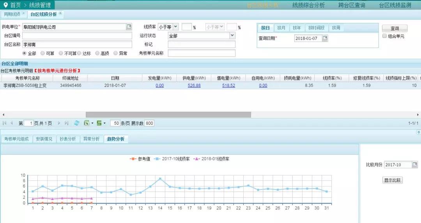Select the 高损 radio button
The image size is (421, 223).
point(97,53)
